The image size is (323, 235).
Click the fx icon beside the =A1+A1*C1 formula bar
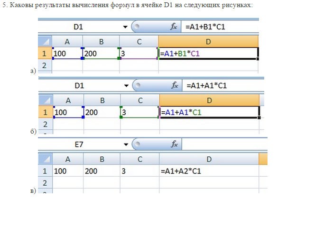(x=175, y=86)
